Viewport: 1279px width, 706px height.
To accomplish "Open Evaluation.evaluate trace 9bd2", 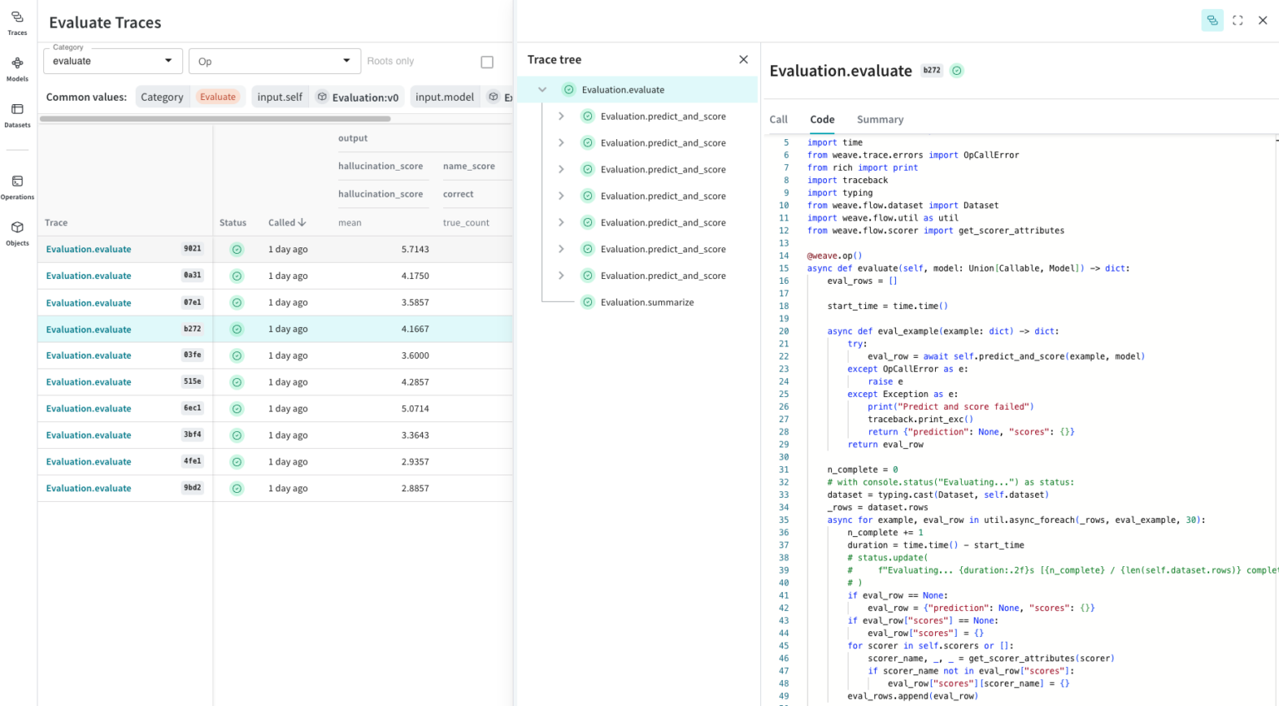I will (x=89, y=488).
